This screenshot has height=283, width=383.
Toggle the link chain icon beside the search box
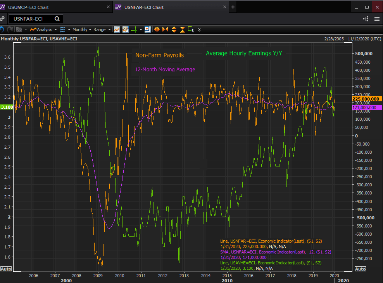click(x=2, y=19)
